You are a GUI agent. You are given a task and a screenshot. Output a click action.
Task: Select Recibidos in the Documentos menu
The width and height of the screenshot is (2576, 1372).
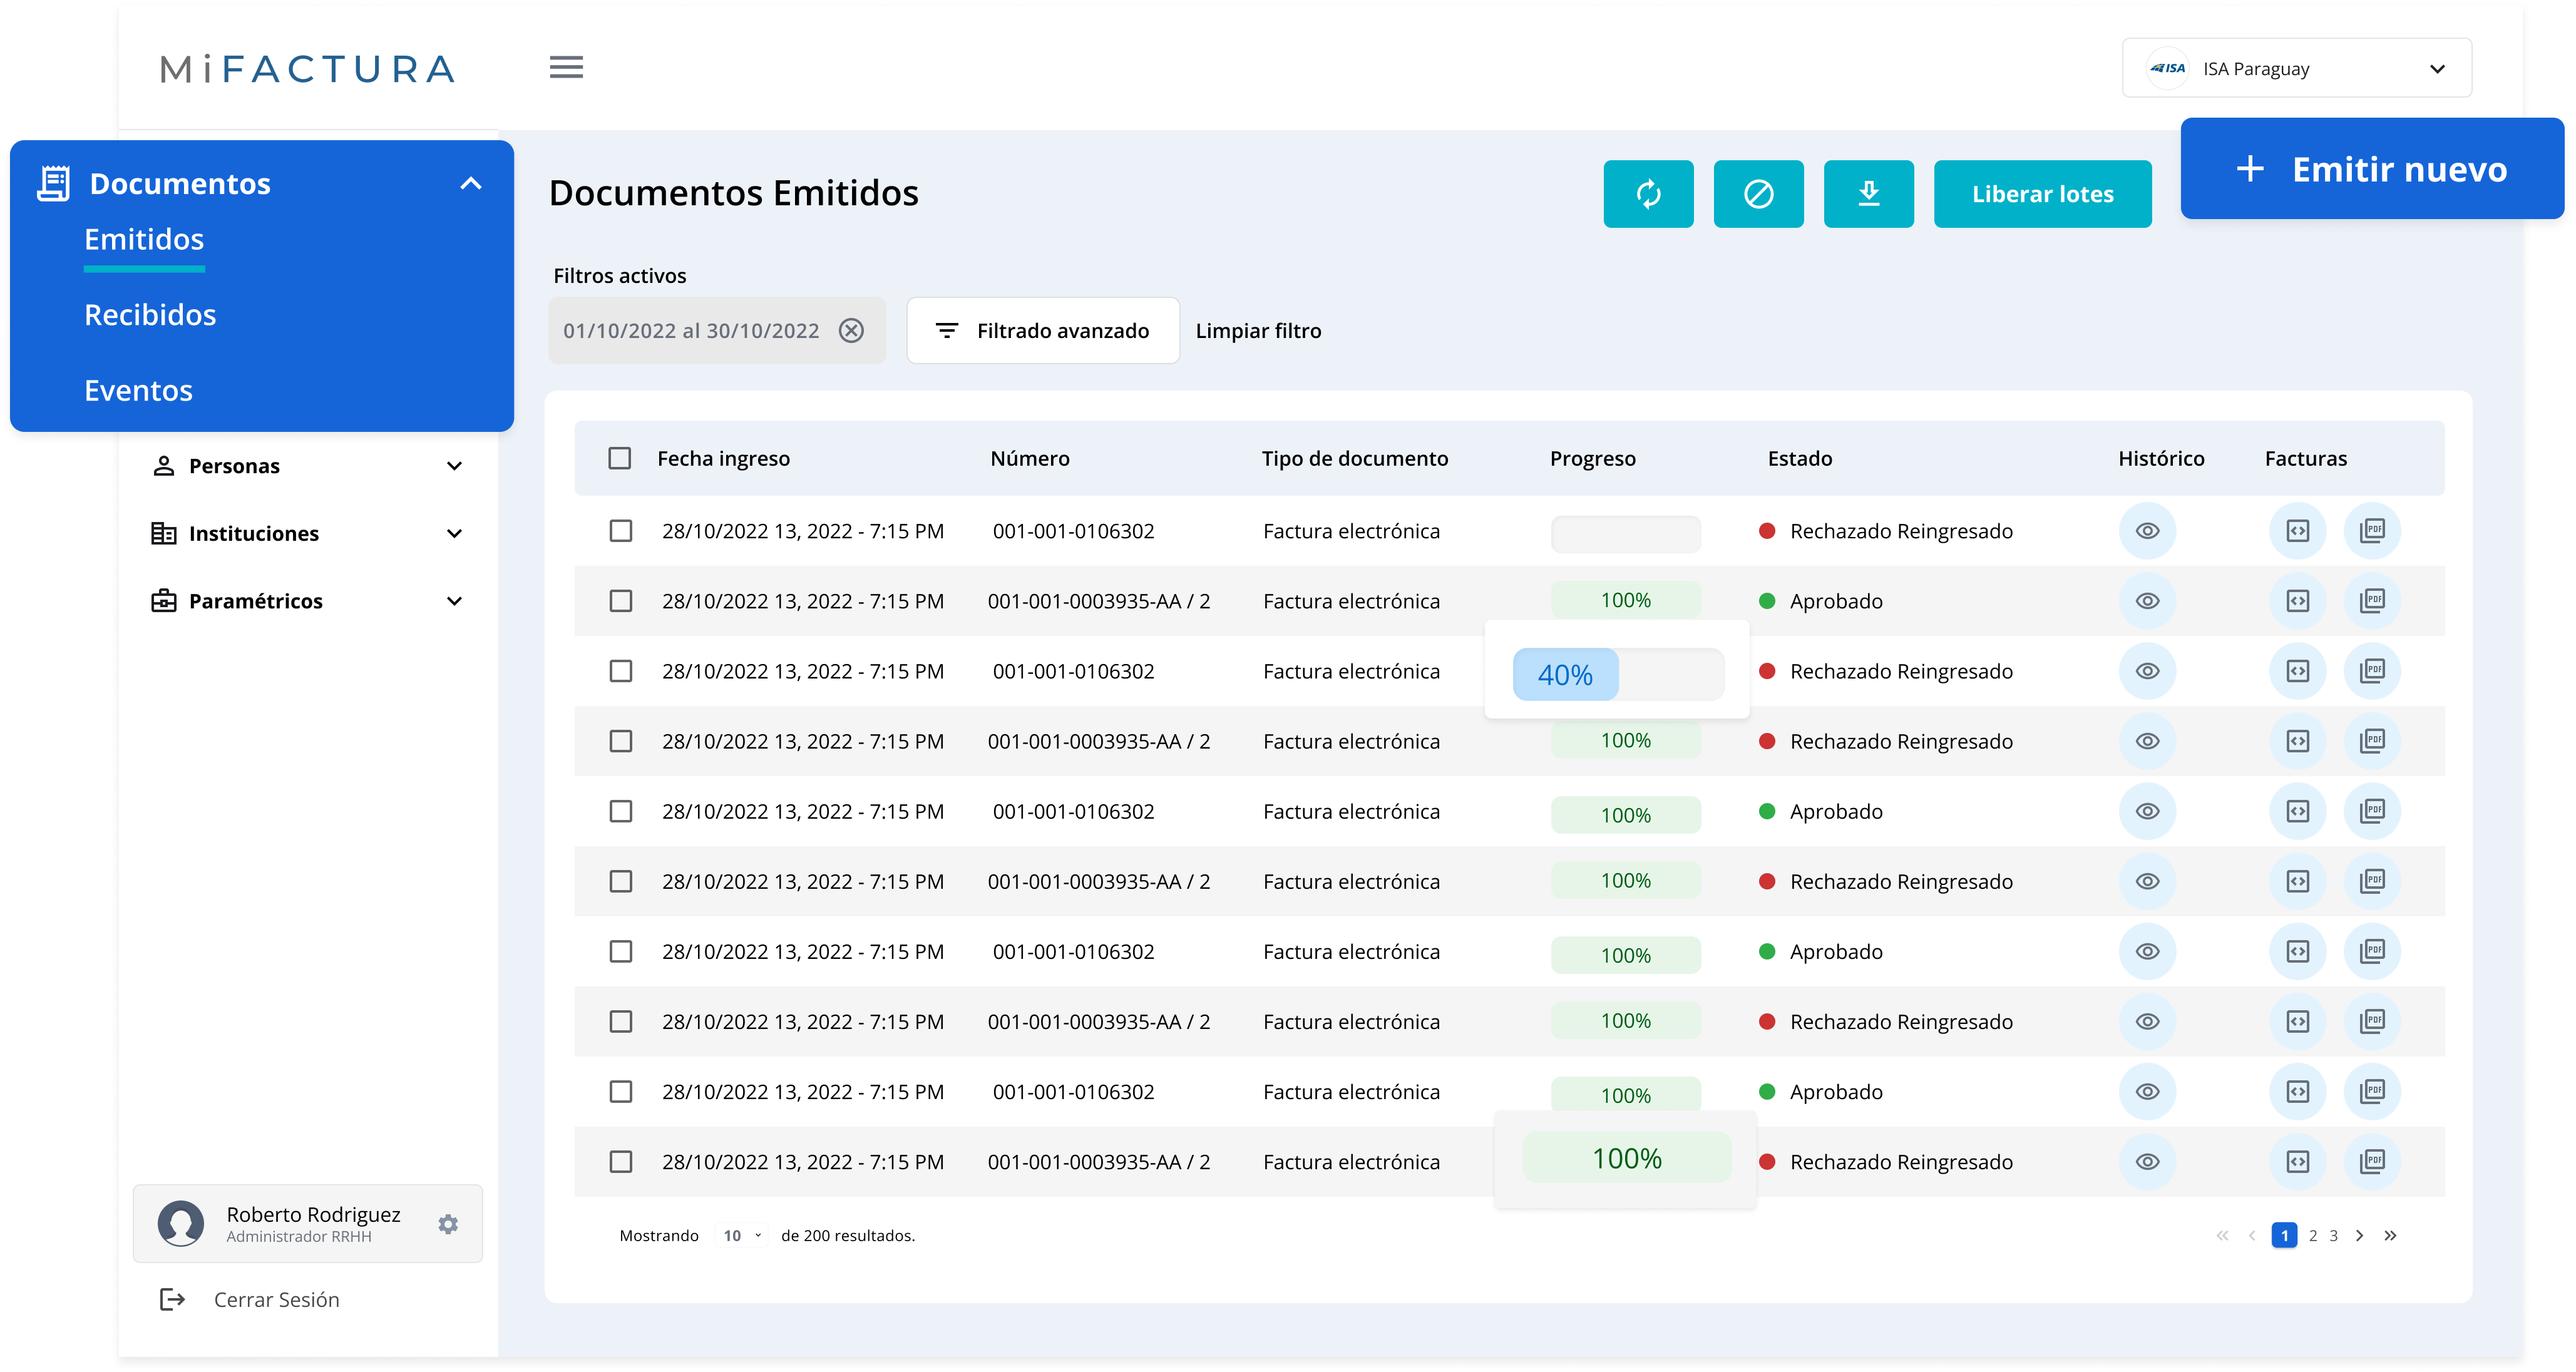pos(150,315)
